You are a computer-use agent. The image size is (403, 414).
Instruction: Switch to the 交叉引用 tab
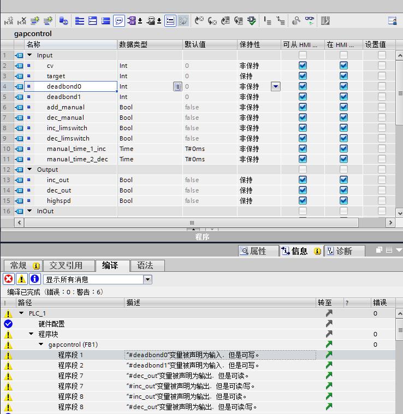pos(66,266)
